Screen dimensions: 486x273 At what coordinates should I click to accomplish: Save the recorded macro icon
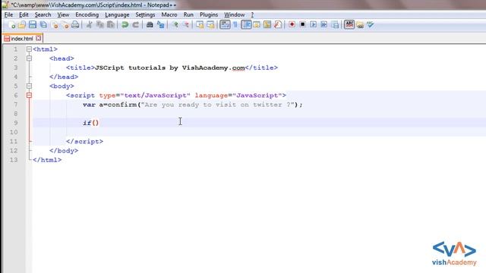335,25
